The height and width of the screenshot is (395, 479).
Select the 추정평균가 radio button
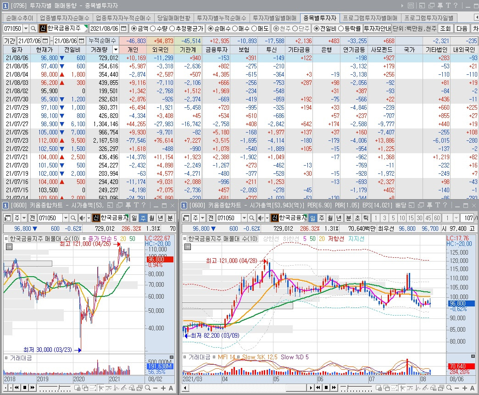(172, 28)
